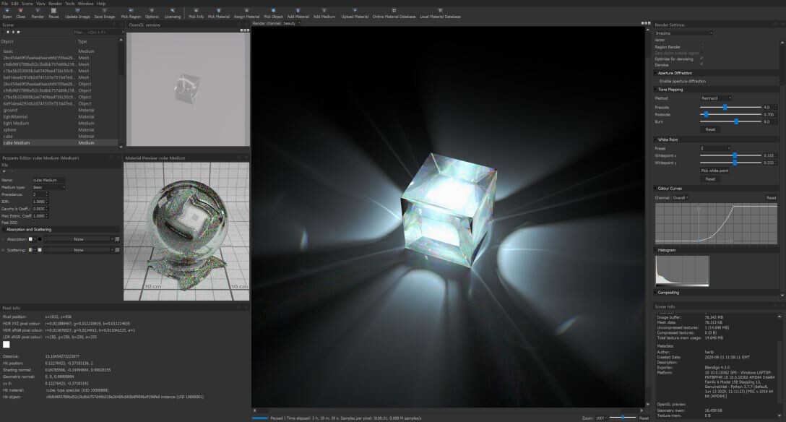Open the Tone Mapping Method dropdown
The width and height of the screenshot is (786, 422).
[x=716, y=98]
